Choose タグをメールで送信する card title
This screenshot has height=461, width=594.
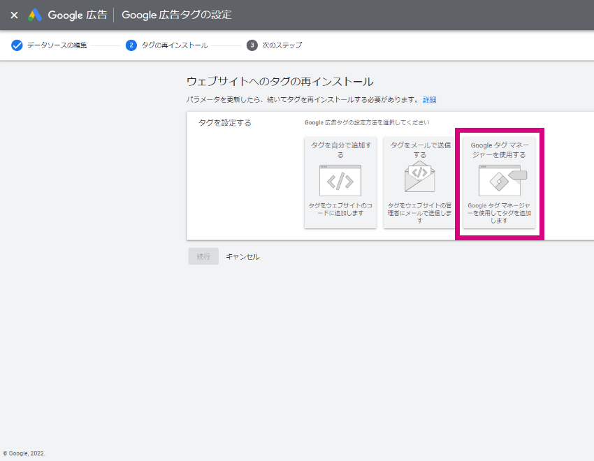tap(420, 150)
